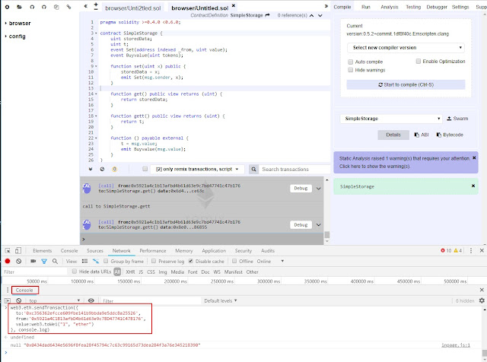Show pending transactions counter icon
This screenshot has width=487, height=362.
point(115,169)
